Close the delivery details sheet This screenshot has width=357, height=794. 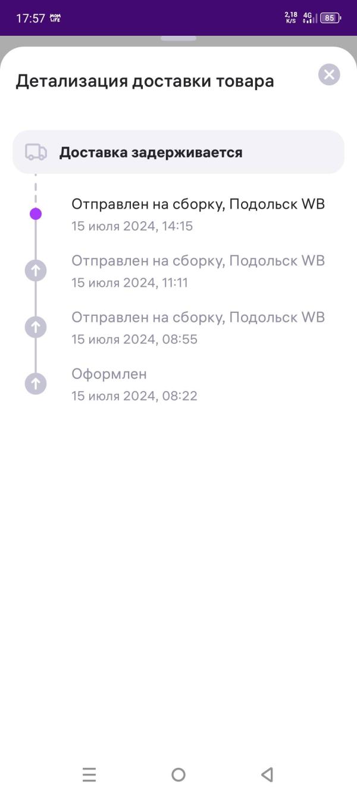(x=329, y=75)
